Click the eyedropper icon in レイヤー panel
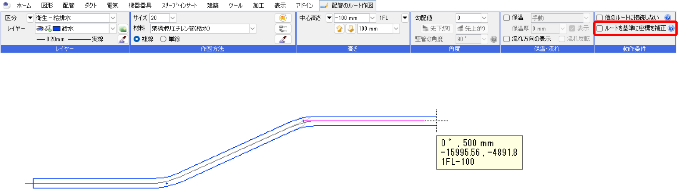Viewport: 678px width, 196px height. [122, 39]
